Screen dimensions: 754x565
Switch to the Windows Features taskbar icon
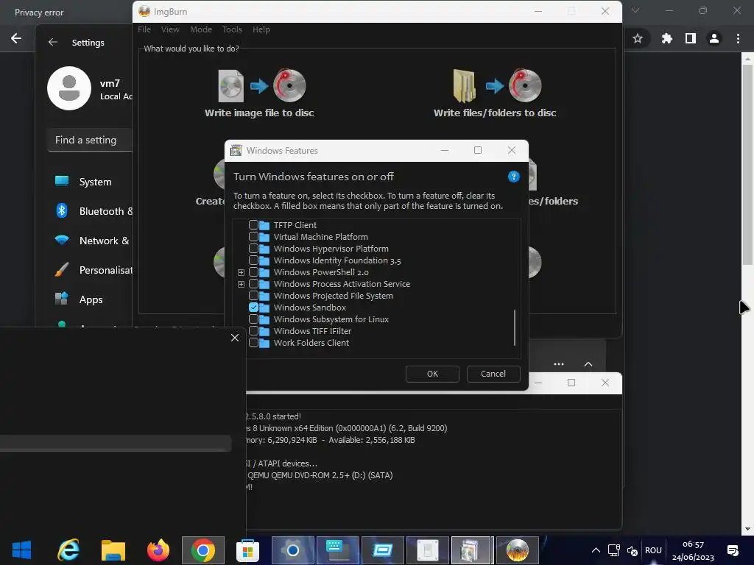point(472,550)
